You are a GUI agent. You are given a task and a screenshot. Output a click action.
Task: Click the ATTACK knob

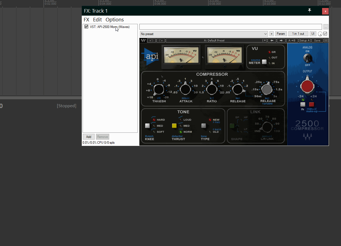click(185, 89)
